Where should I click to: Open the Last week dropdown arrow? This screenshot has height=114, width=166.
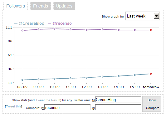[x=156, y=16]
